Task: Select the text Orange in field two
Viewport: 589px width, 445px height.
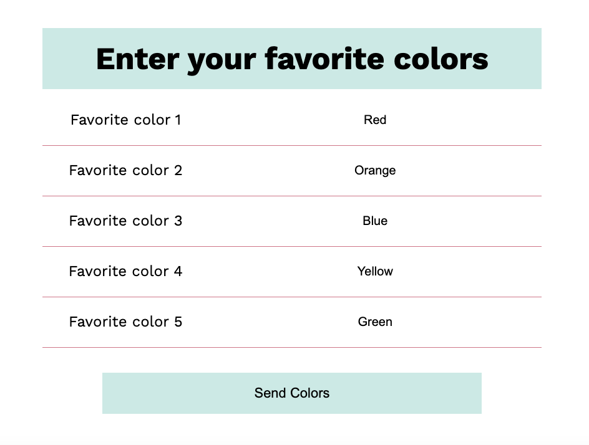Action: point(375,170)
